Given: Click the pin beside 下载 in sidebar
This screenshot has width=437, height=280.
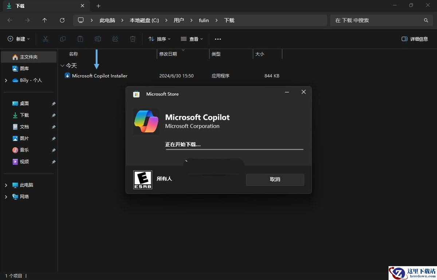Looking at the screenshot, I should click(x=54, y=115).
